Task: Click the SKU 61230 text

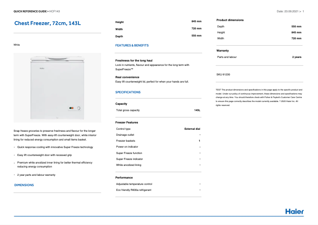Action: (223, 75)
